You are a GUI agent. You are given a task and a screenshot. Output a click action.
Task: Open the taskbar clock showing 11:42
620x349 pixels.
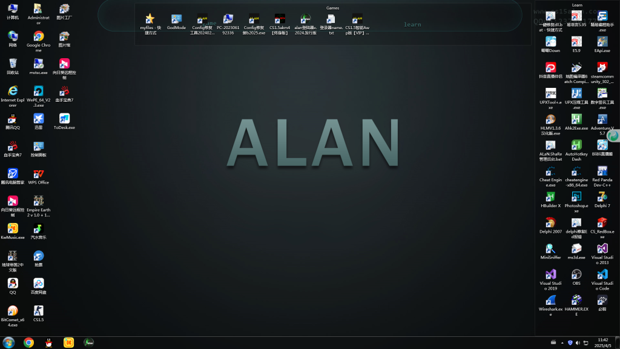(x=603, y=343)
